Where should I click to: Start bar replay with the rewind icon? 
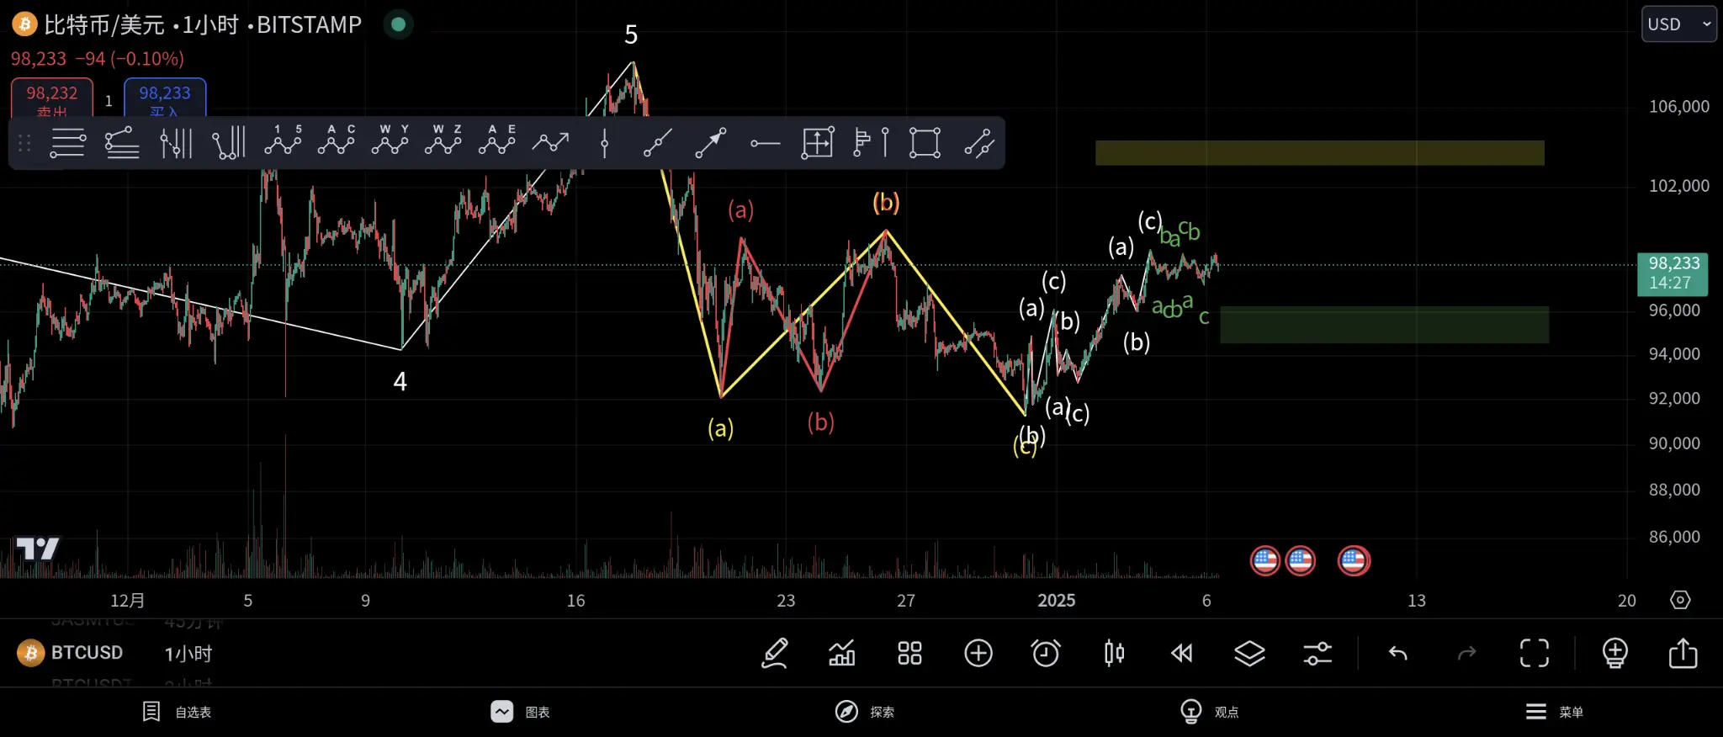1181,653
